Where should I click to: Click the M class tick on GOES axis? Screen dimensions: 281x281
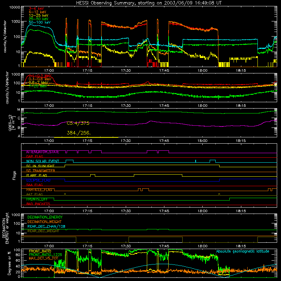point(19,110)
